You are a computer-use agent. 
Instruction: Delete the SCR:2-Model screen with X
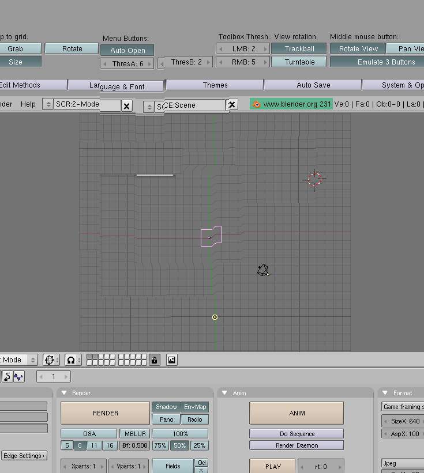[x=127, y=105]
